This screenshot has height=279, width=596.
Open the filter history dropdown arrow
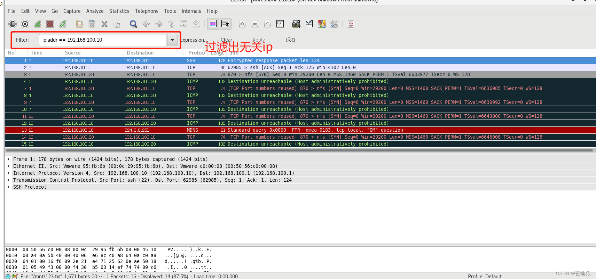click(x=172, y=40)
